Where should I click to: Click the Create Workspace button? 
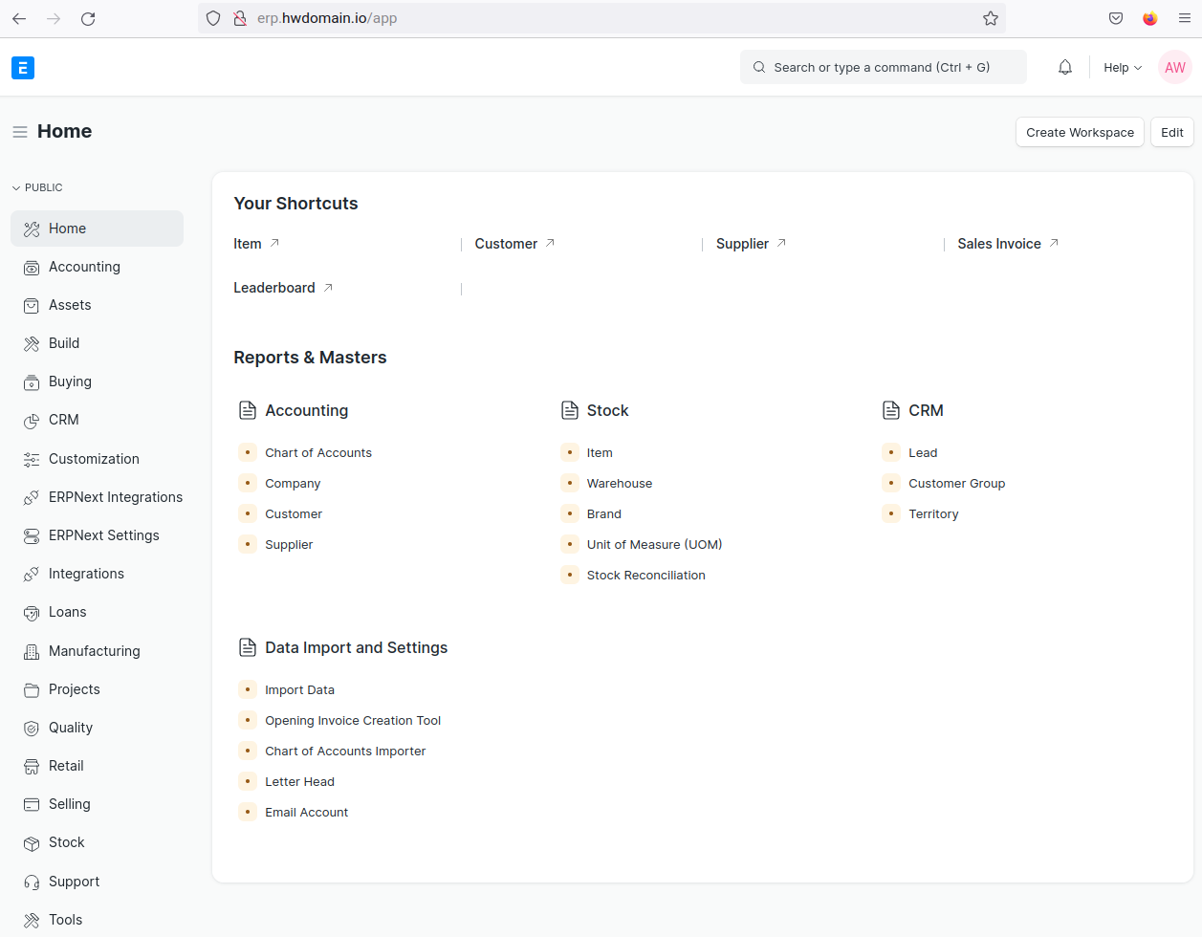(1080, 132)
